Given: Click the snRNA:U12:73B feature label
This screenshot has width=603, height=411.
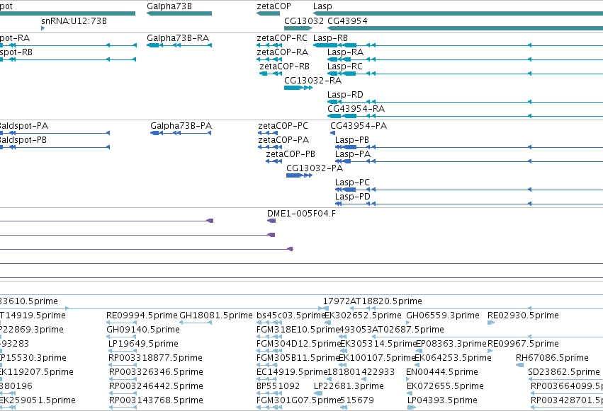Looking at the screenshot, I should click(74, 21).
